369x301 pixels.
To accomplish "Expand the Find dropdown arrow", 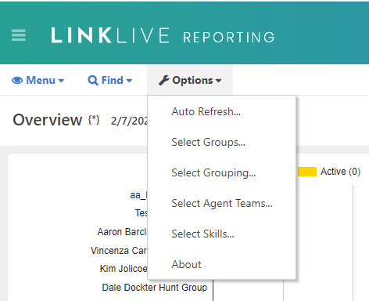I will (129, 81).
